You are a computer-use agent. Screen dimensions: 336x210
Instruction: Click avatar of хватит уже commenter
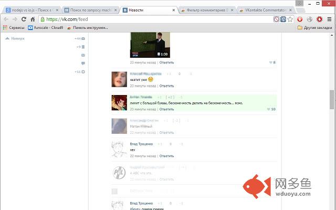(x=119, y=79)
